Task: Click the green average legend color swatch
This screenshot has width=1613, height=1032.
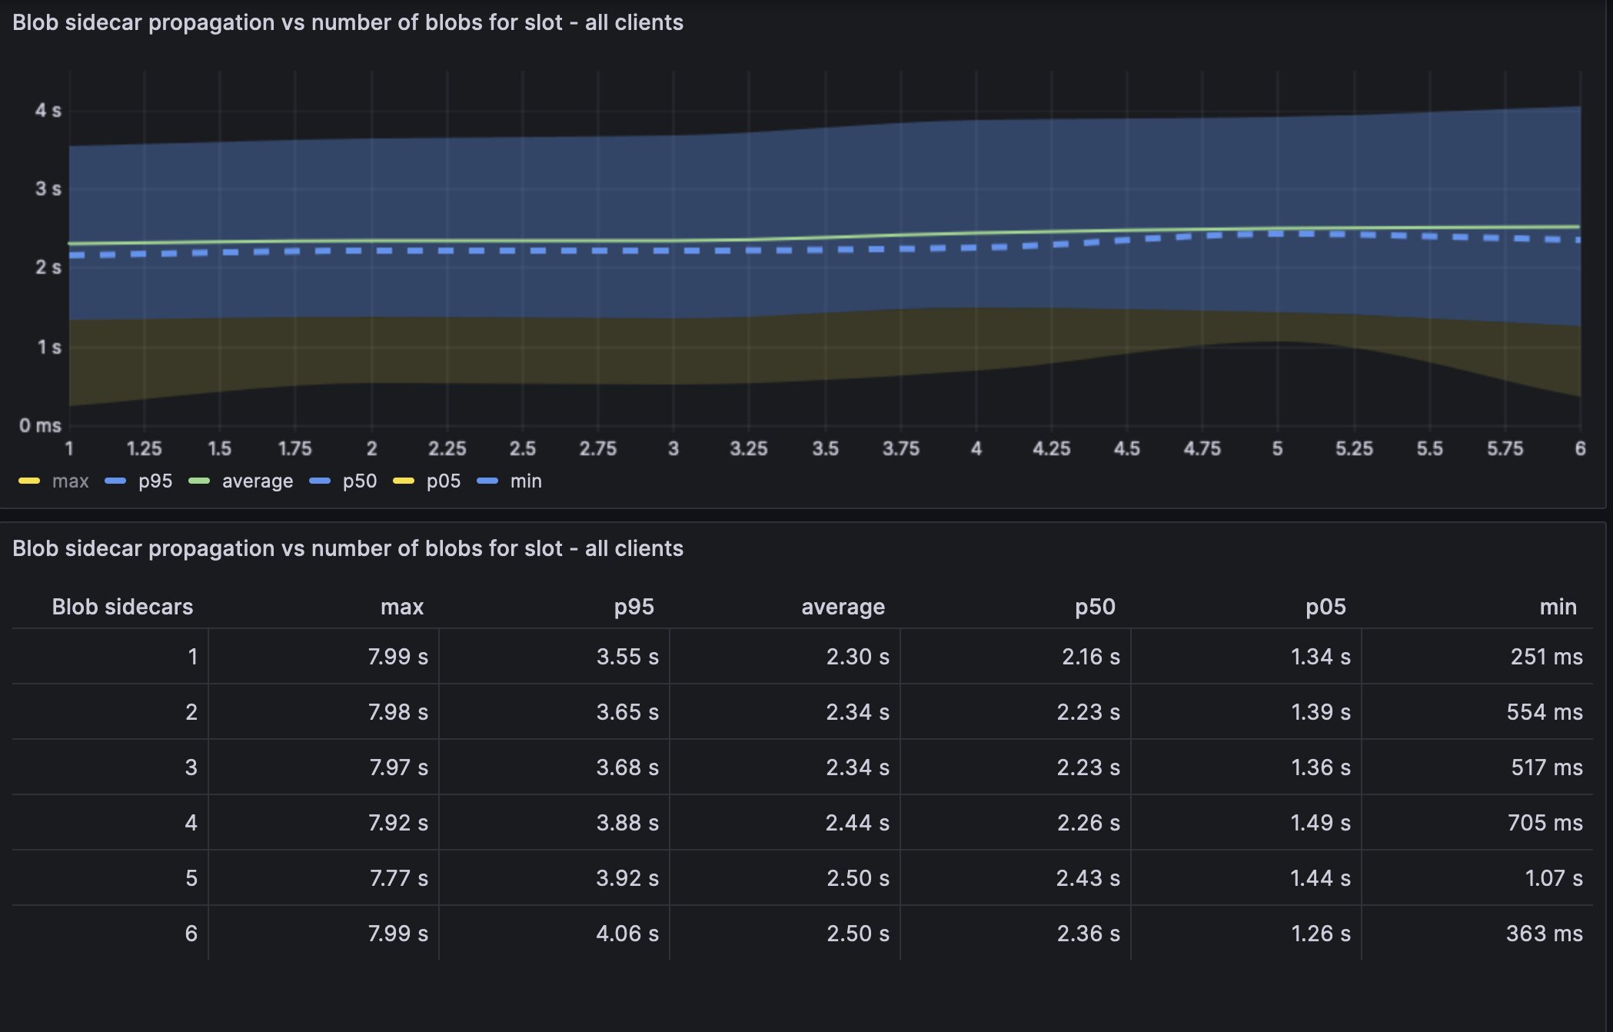Action: pyautogui.click(x=199, y=481)
